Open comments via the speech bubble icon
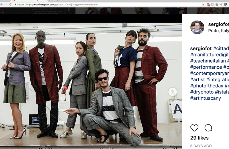 click(208, 128)
